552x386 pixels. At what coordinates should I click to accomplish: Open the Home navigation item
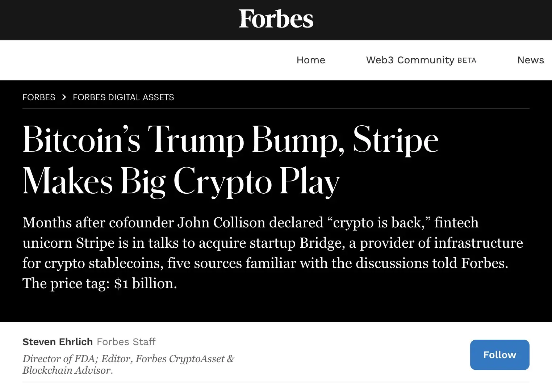[311, 60]
